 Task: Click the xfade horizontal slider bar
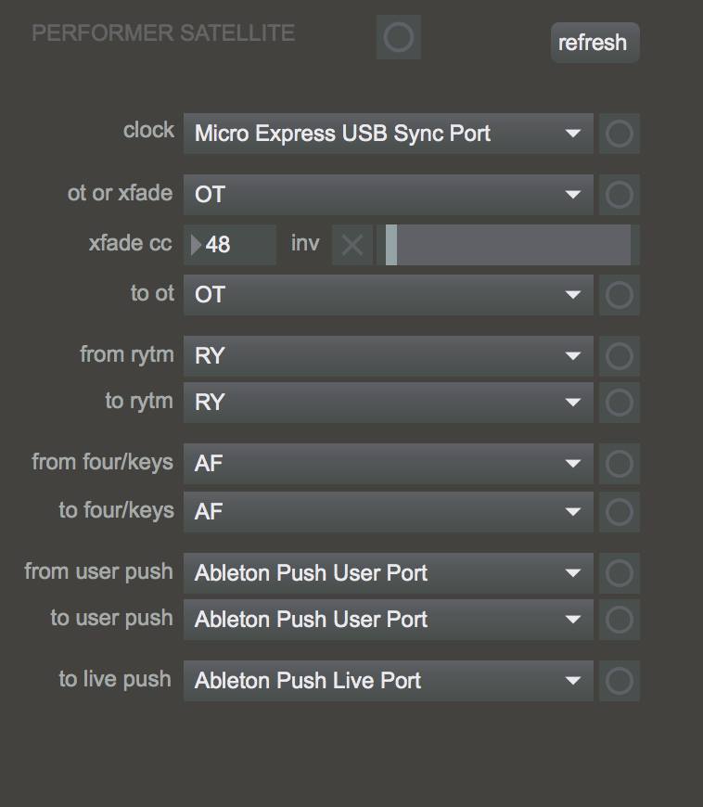[508, 245]
